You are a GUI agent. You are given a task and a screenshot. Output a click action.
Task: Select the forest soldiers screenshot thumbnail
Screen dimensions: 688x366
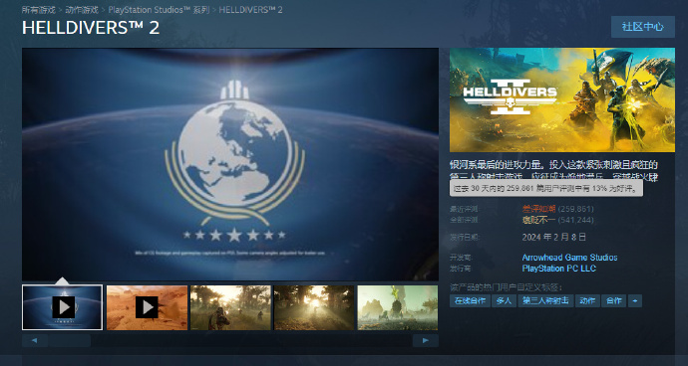point(230,307)
